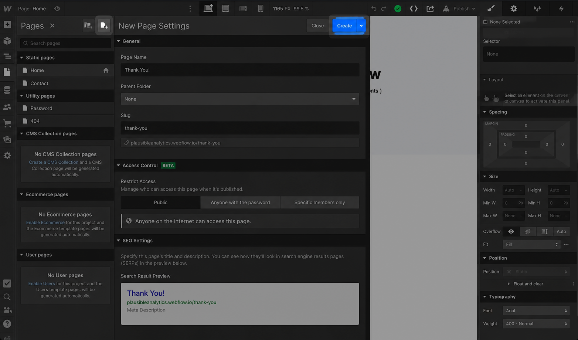578x340 pixels.
Task: Click the Create page button
Action: 344,25
